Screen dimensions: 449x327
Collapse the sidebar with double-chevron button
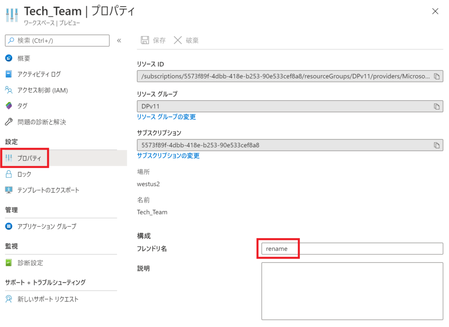[x=119, y=41]
